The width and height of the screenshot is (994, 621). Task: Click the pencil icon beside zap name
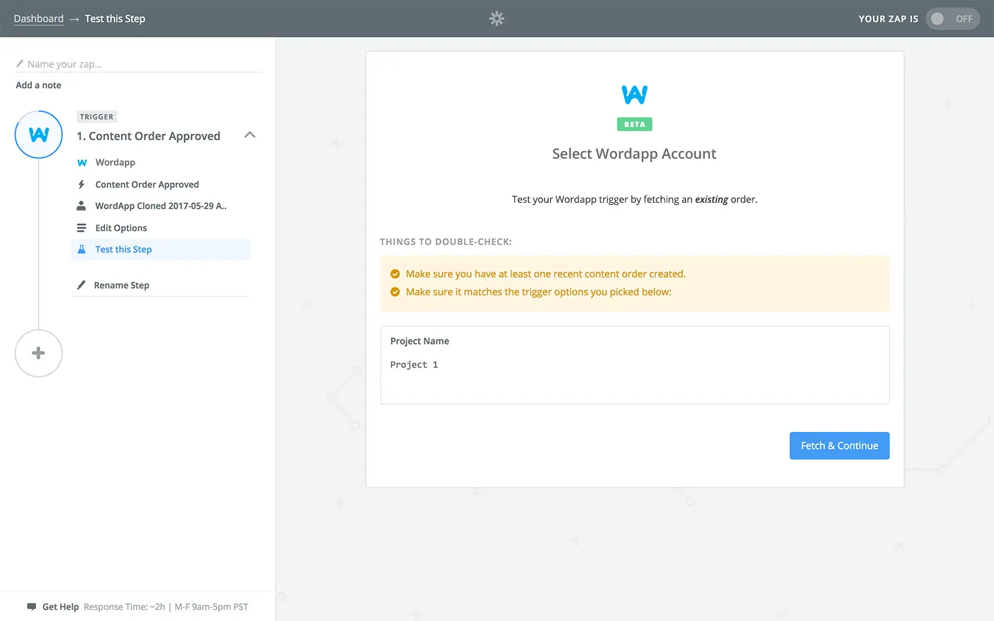pyautogui.click(x=20, y=63)
